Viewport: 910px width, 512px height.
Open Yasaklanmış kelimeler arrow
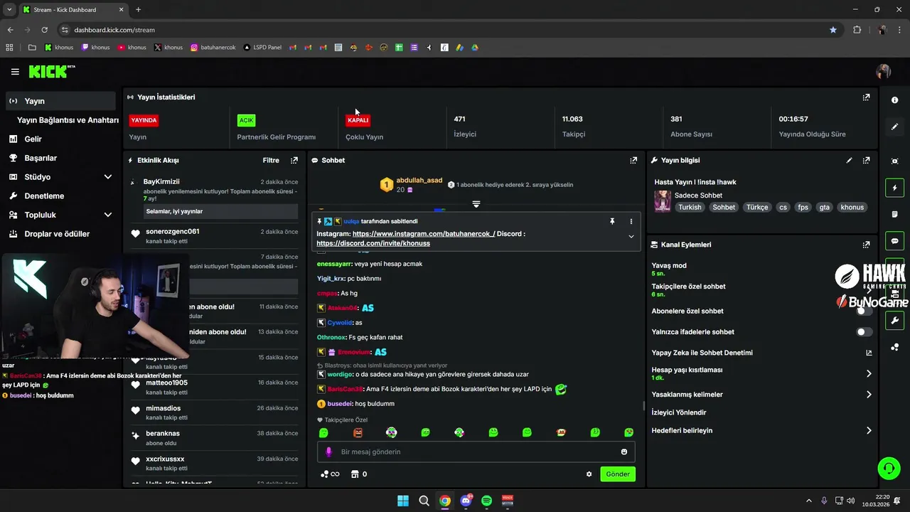point(869,395)
